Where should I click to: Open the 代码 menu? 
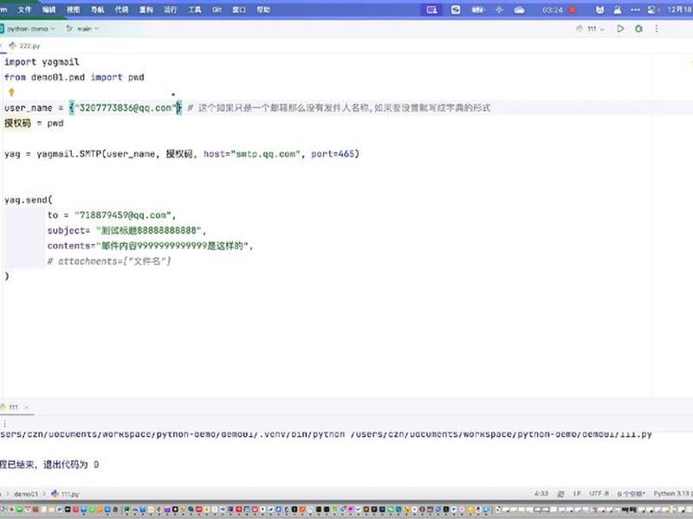121,10
